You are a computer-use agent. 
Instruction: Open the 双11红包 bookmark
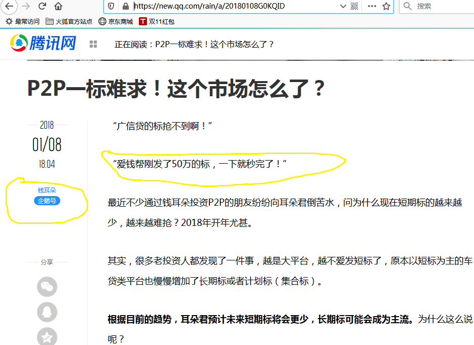click(x=157, y=21)
